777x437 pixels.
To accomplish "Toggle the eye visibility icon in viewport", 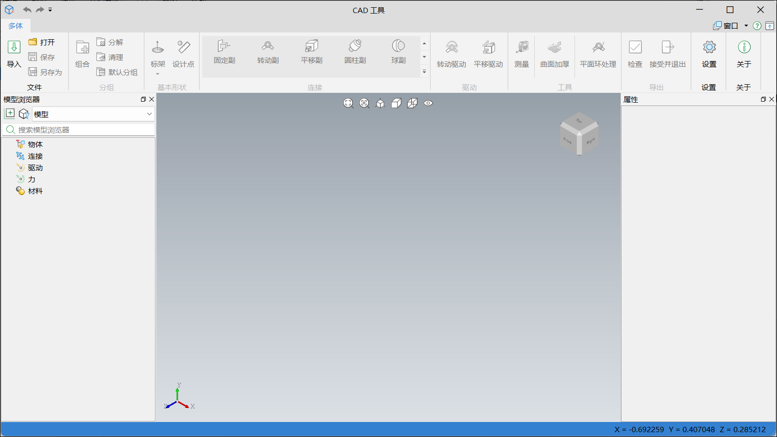I will [x=428, y=103].
